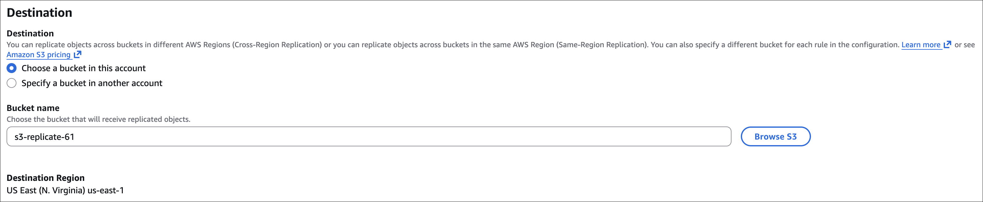Screen dimensions: 983x202
Task: Open the Learn more link
Action: coord(920,45)
